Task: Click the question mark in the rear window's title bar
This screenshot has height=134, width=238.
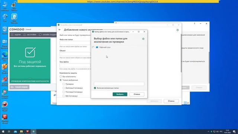Action: [194, 24]
